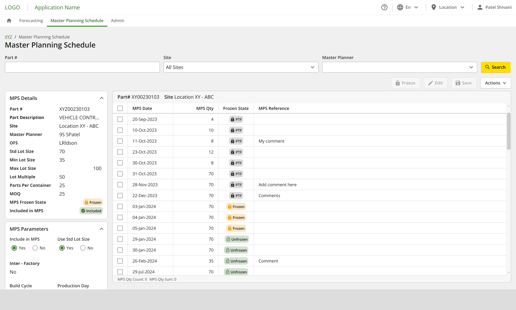Click the scrollbar down arrow in table

tap(509, 272)
